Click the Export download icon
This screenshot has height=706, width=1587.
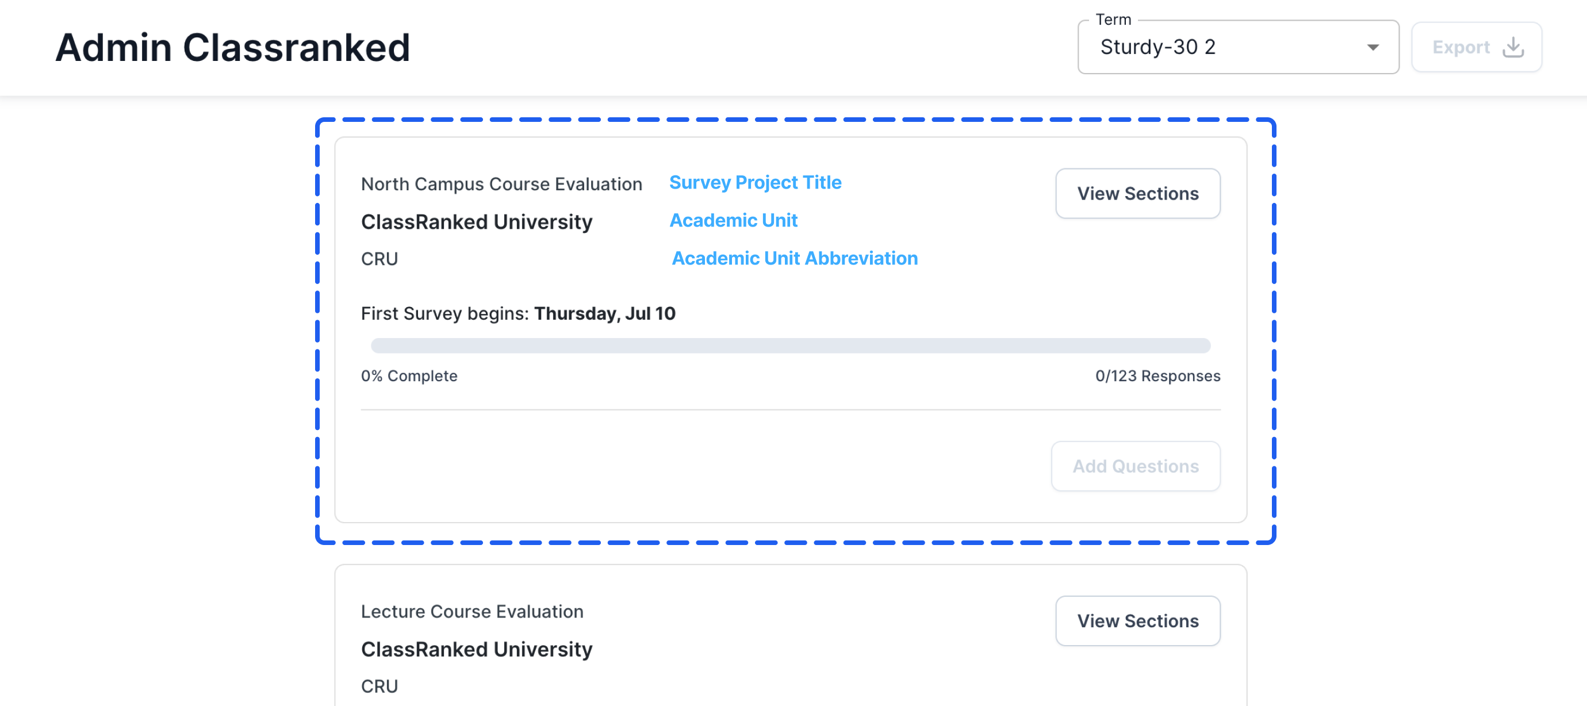pos(1512,47)
